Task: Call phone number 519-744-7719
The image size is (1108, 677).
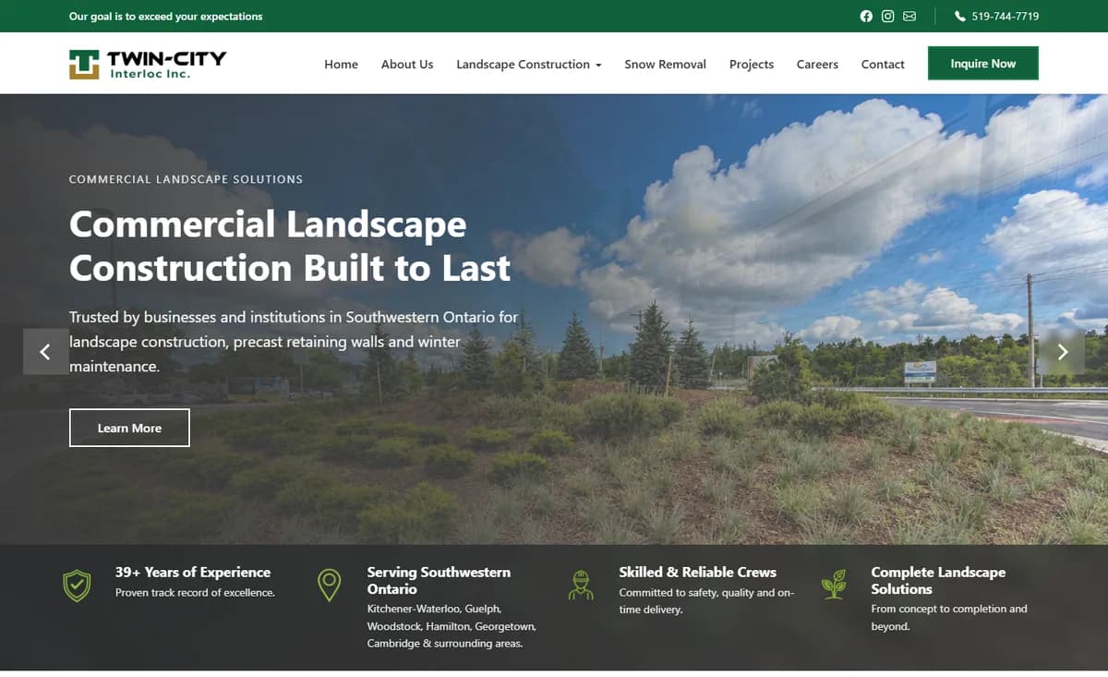Action: click(1006, 16)
